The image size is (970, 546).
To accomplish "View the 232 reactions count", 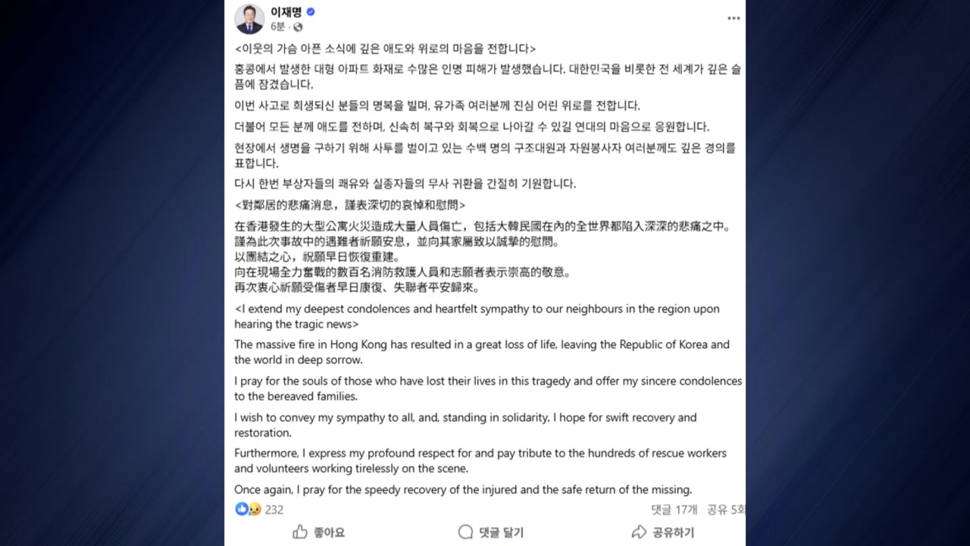I will pyautogui.click(x=274, y=510).
